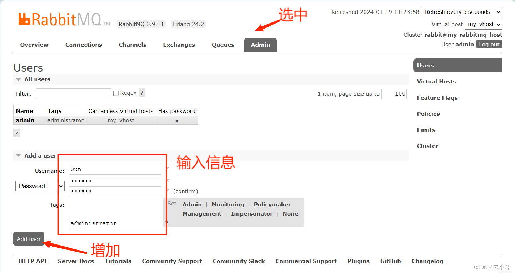Set the Management tag

(x=202, y=213)
